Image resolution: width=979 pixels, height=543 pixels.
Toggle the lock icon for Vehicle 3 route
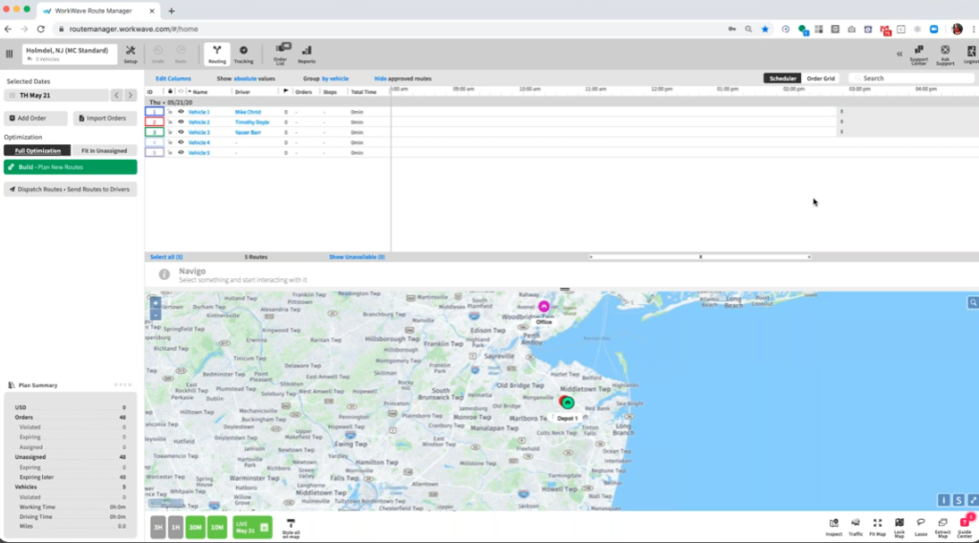pos(170,132)
